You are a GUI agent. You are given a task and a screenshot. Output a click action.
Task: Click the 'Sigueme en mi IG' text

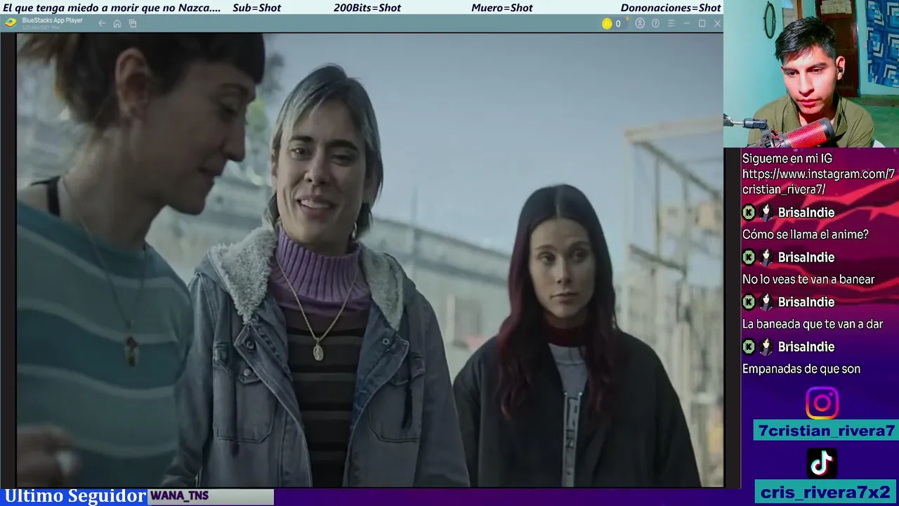[787, 159]
